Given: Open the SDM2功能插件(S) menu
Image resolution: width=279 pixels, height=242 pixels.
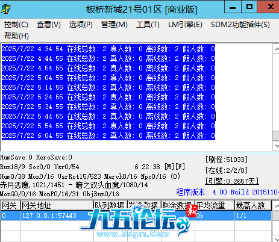Looking at the screenshot, I should tap(240, 25).
